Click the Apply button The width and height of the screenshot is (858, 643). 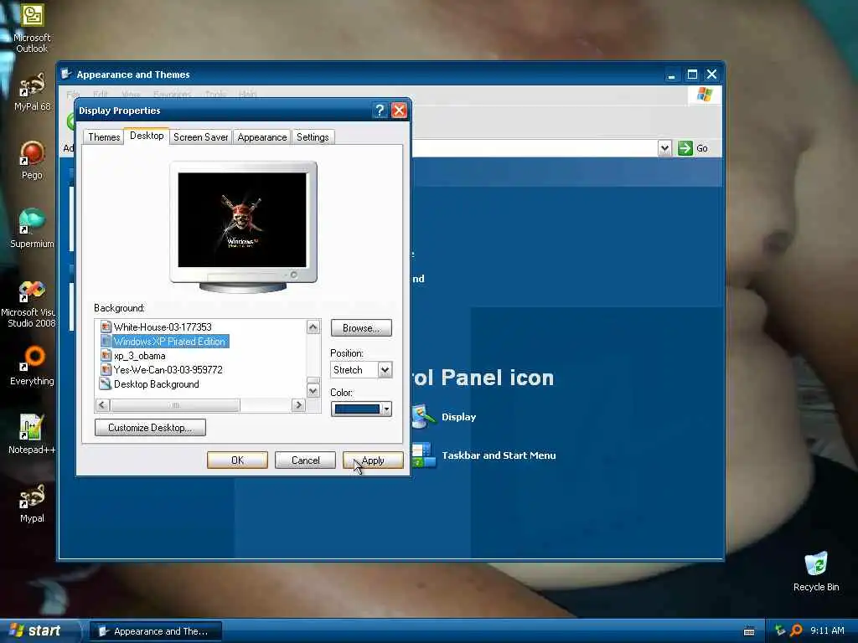(x=373, y=460)
